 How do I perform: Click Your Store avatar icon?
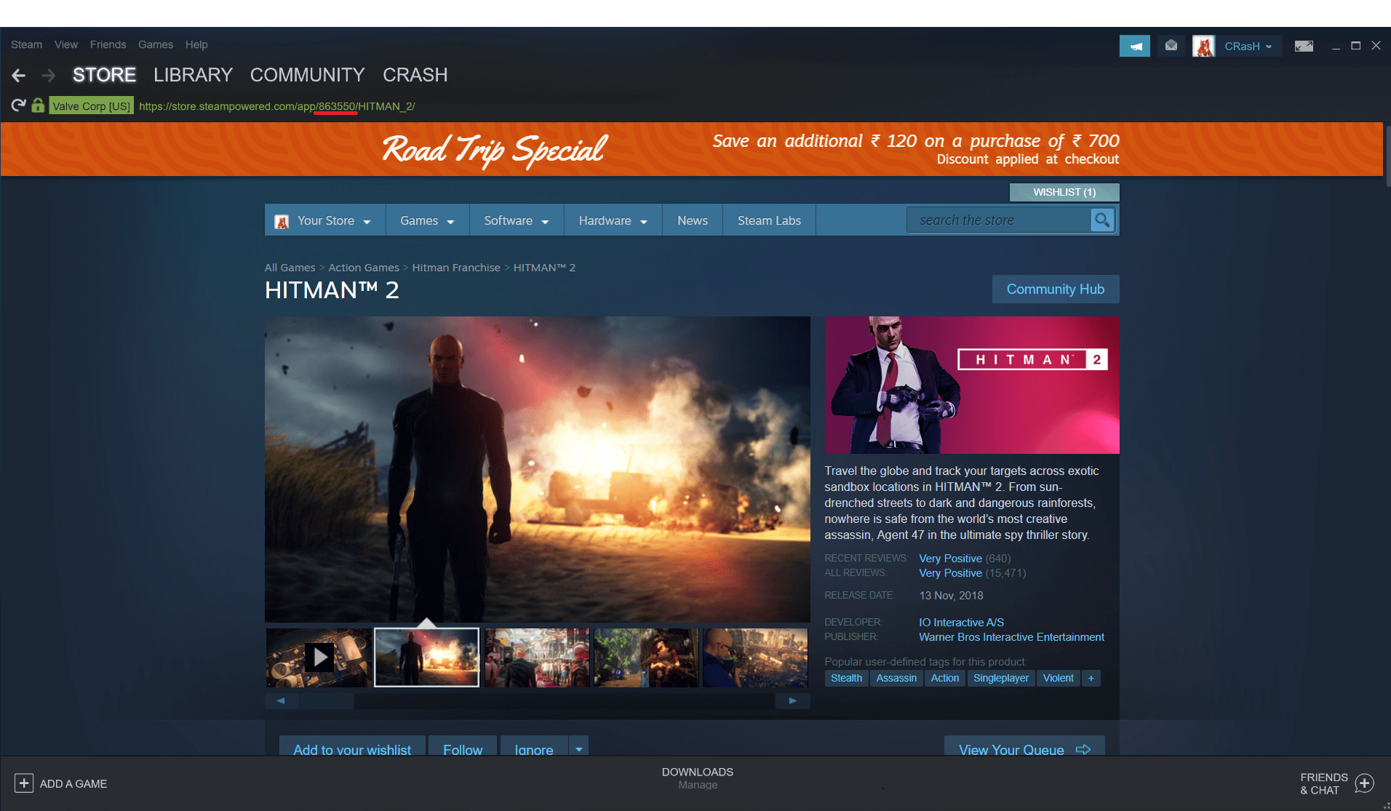(x=282, y=222)
